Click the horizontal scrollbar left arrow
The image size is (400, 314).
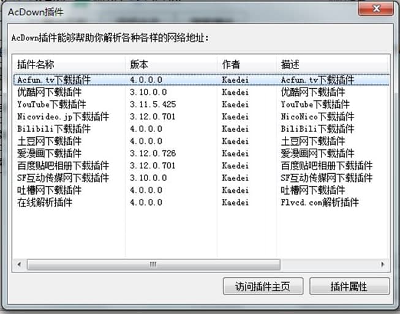[20, 264]
